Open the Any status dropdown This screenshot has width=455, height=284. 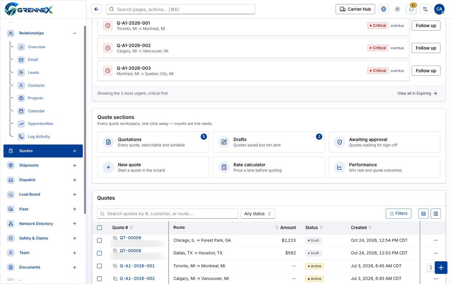[x=258, y=214]
